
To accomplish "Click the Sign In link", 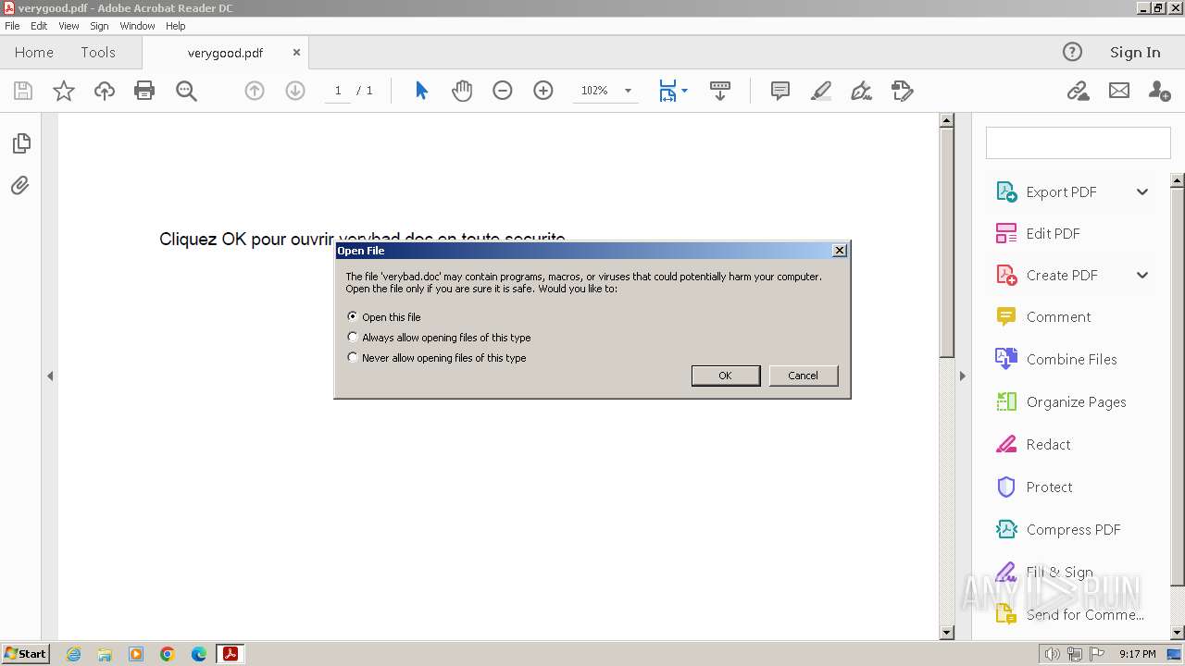I will pos(1135,52).
